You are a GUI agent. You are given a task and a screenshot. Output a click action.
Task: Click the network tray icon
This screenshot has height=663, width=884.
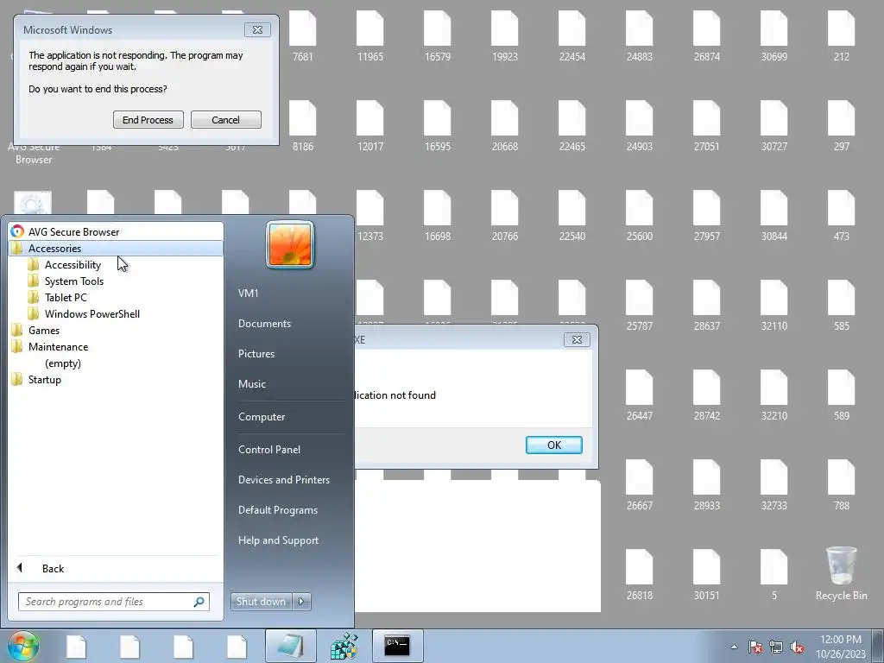click(776, 647)
